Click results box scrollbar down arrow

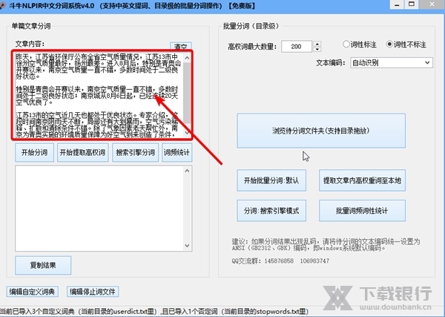[x=187, y=246]
